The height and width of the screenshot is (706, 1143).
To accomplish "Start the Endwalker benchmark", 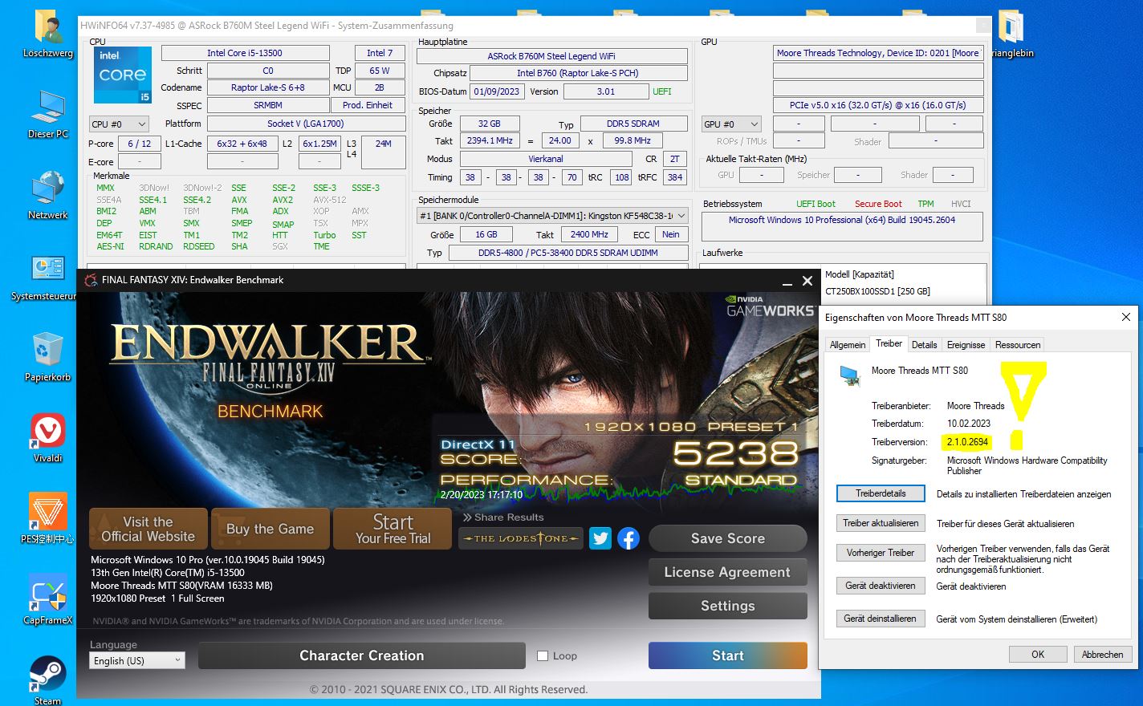I will tap(728, 655).
